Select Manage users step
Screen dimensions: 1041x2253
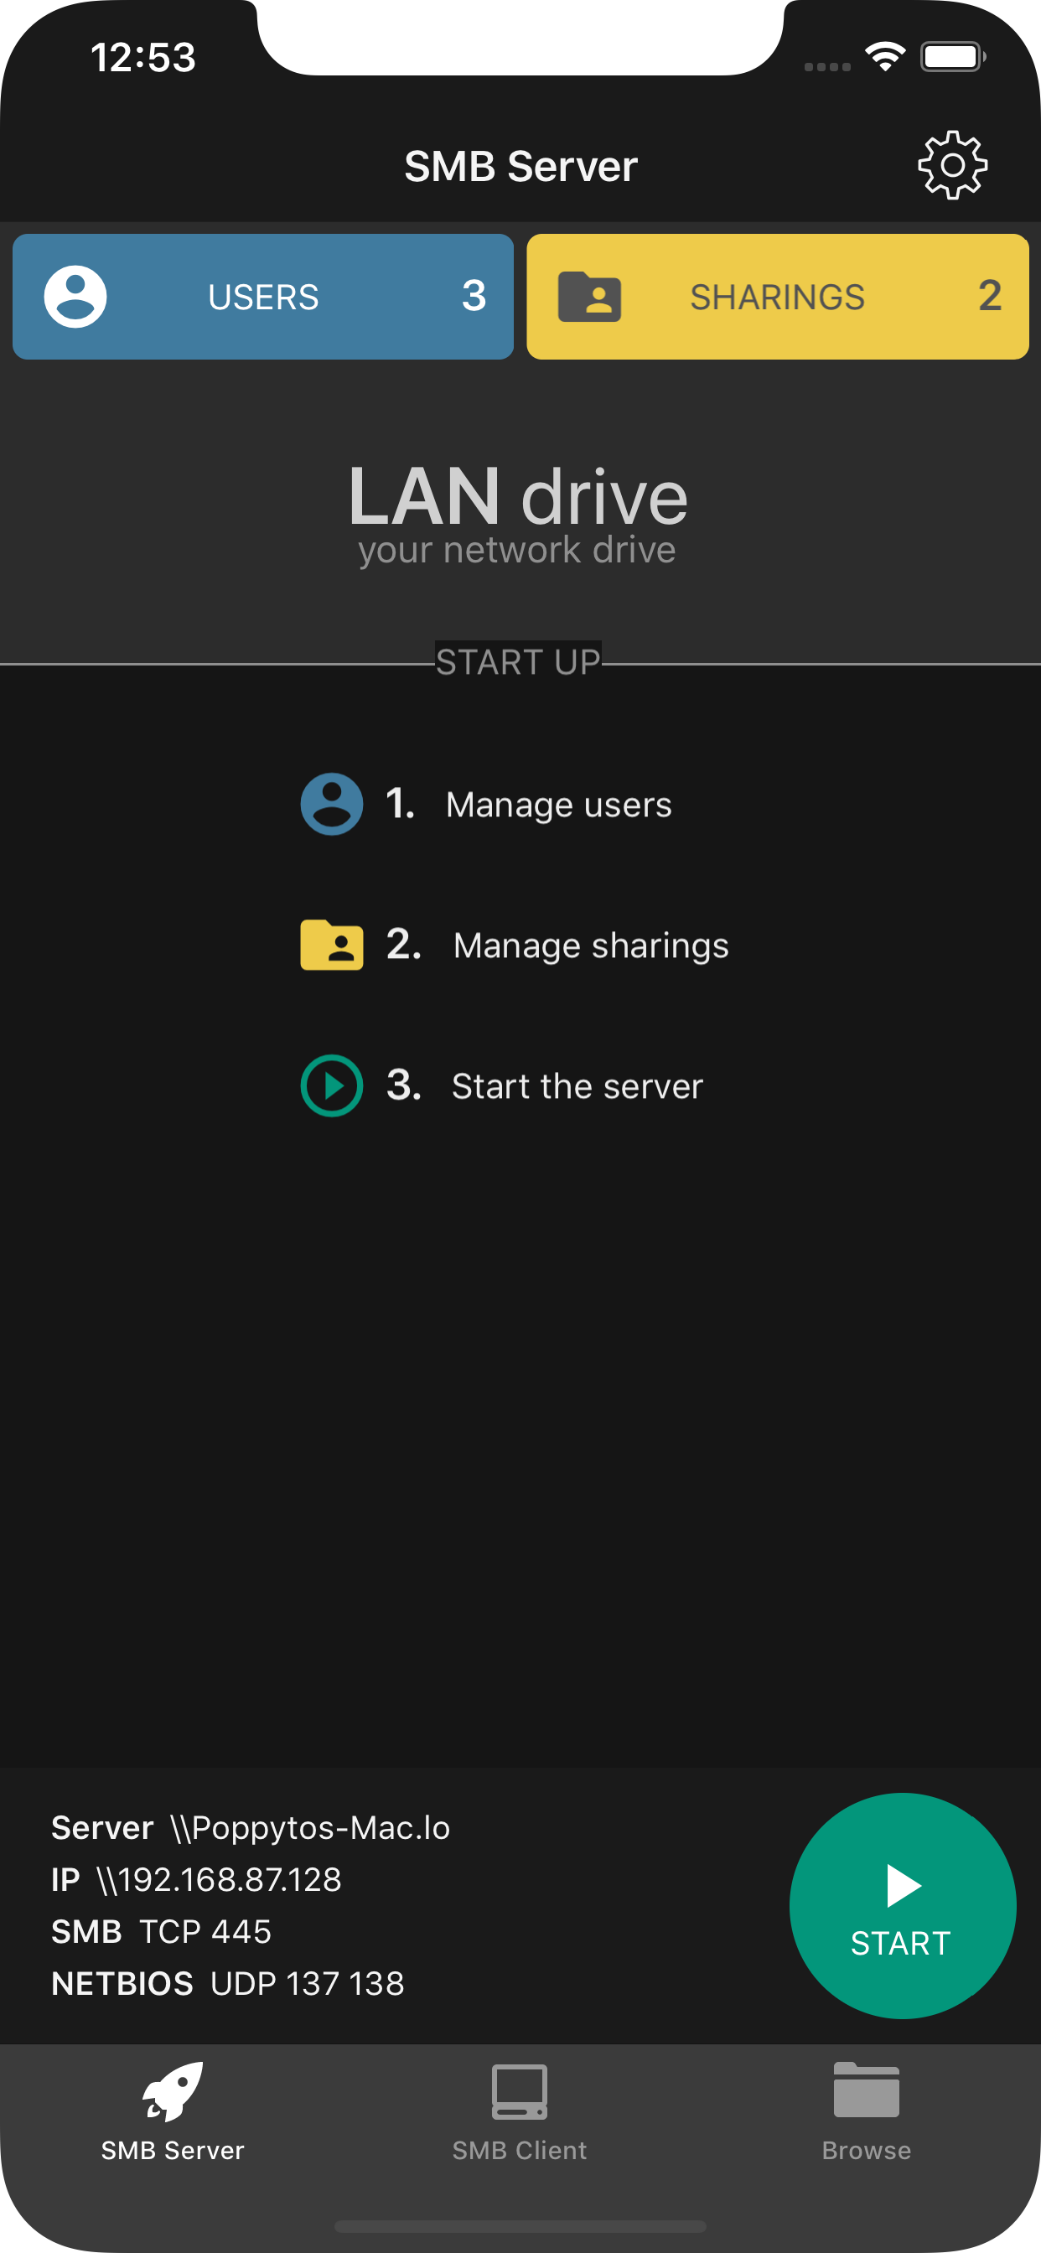[558, 805]
